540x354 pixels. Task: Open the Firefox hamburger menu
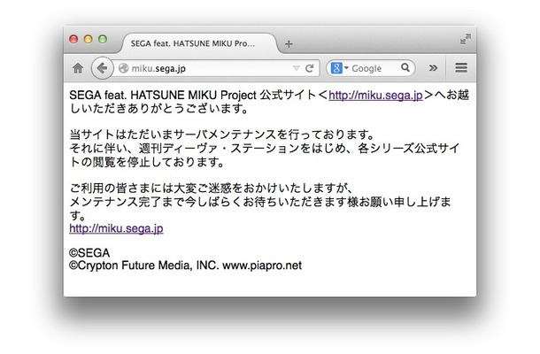point(461,67)
